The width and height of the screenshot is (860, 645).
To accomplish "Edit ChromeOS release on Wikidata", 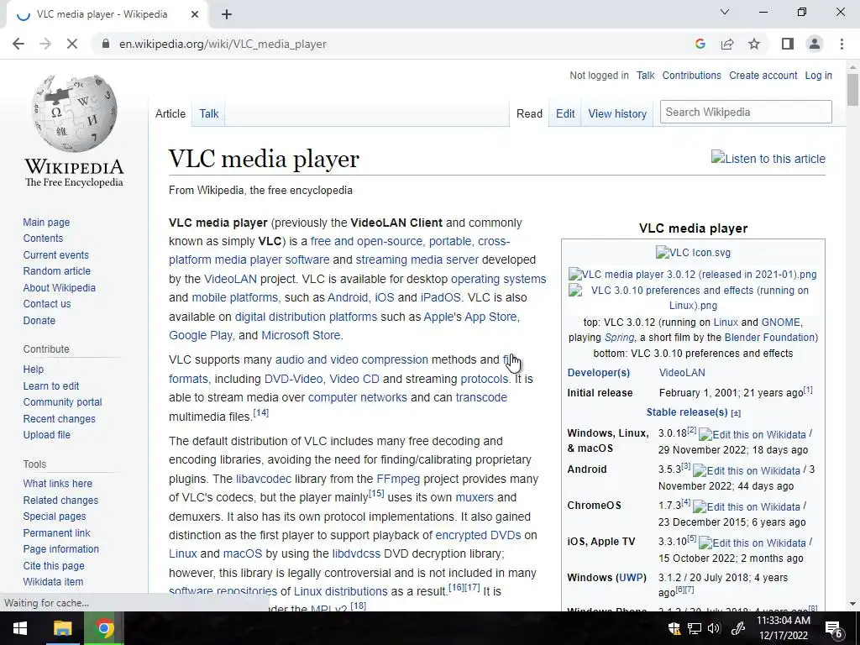I will pos(747,506).
